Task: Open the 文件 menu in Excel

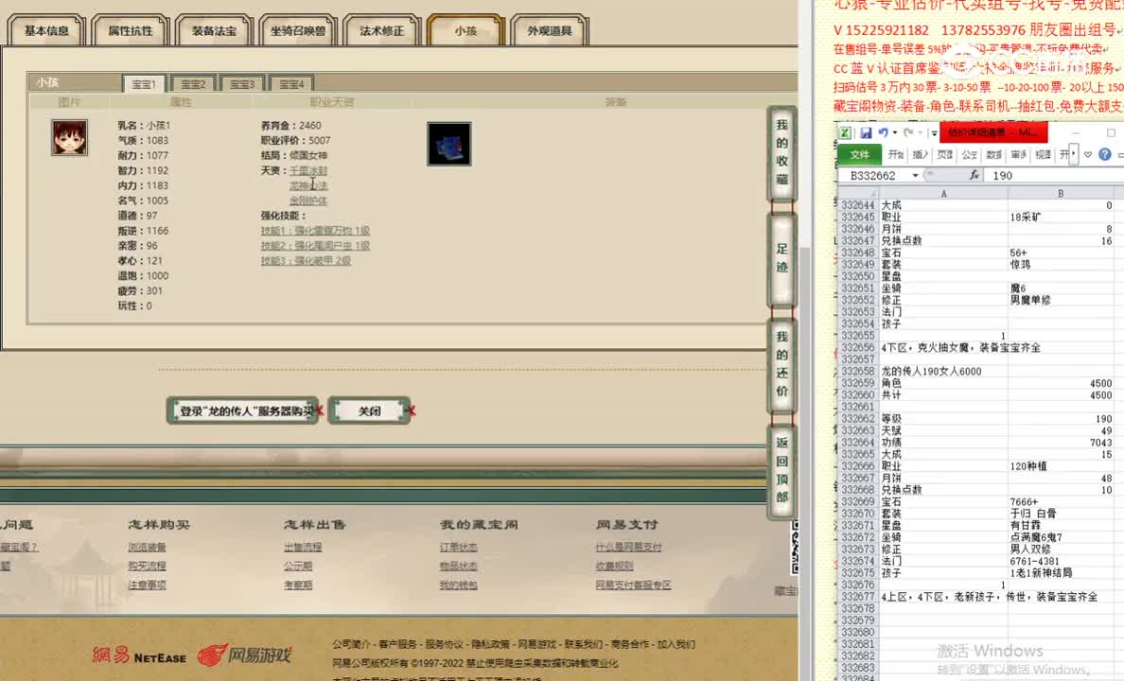Action: pyautogui.click(x=859, y=153)
